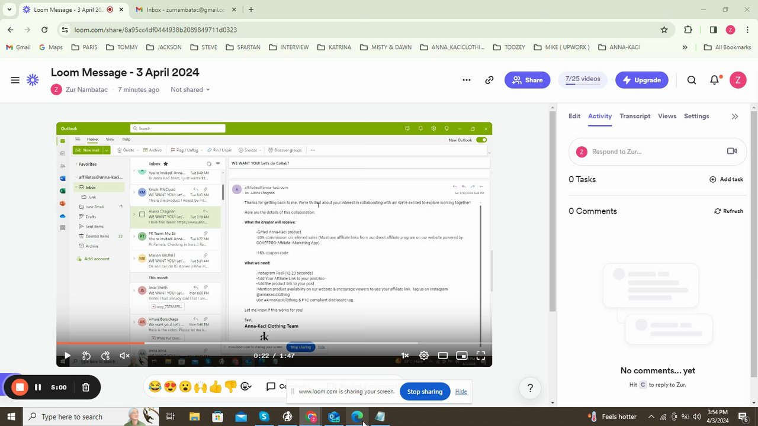Skip forward five seconds in video
Image resolution: width=758 pixels, height=426 pixels.
[x=105, y=356]
